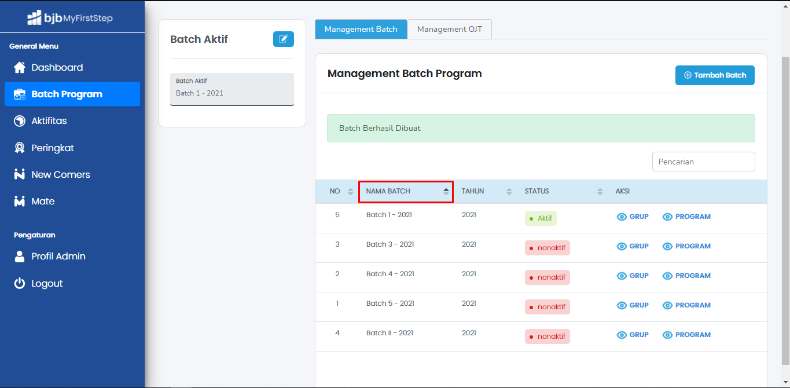Sort the table by TAHUN column
This screenshot has height=388, width=790.
(486, 191)
